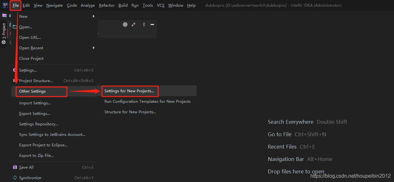
Task: Choose Save All
Action: pos(54,167)
